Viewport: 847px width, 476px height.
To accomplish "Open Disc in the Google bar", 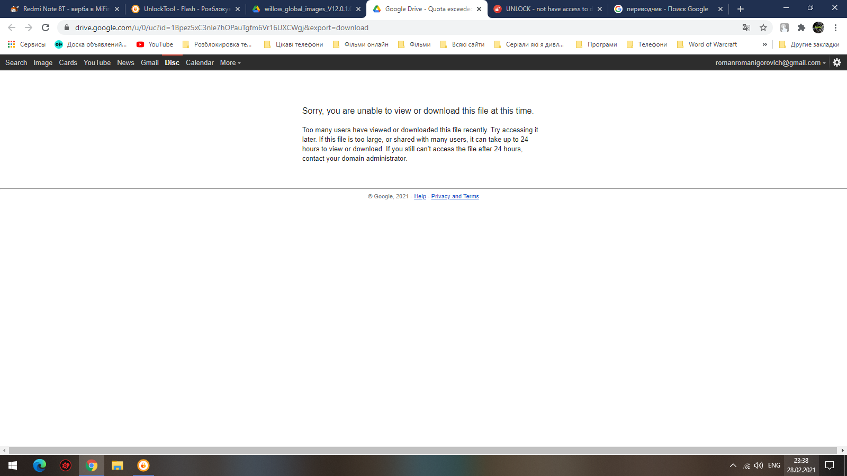I will 172,62.
